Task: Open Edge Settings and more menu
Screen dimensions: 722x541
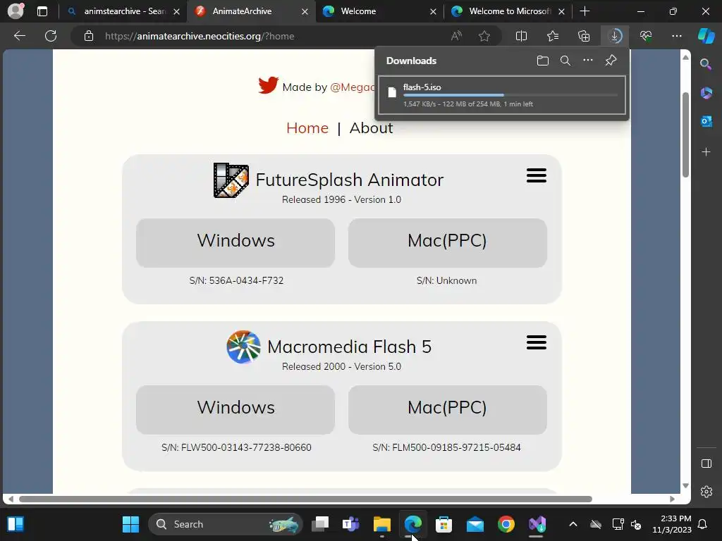Action: coord(676,36)
